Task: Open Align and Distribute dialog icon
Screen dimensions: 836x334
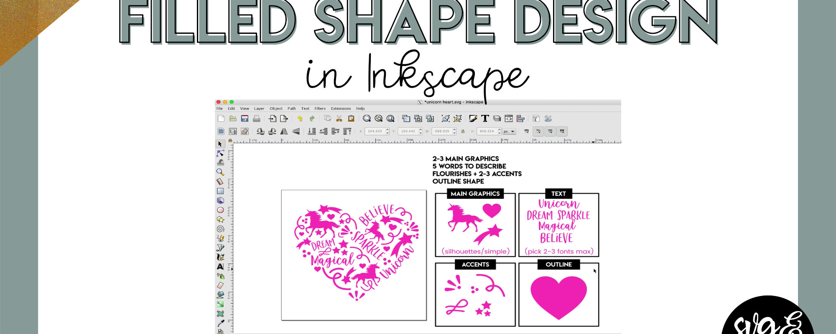Action: 520,119
